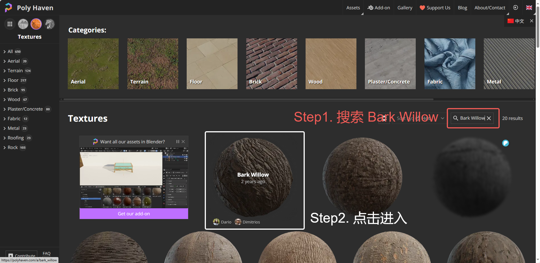The height and width of the screenshot is (263, 540).
Task: Select the HDRIs landscape icon
Action: (23, 24)
